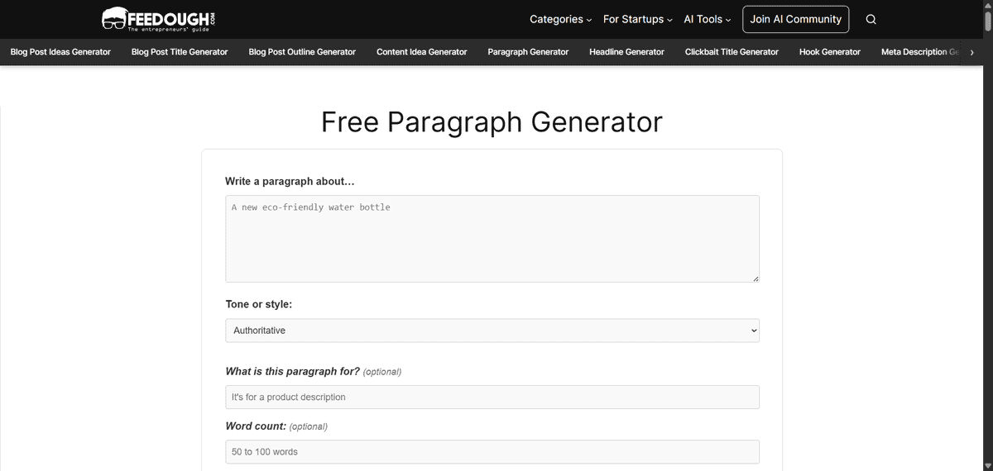The width and height of the screenshot is (993, 471).
Task: Switch to Paragraph Generator tab
Action: coord(528,52)
